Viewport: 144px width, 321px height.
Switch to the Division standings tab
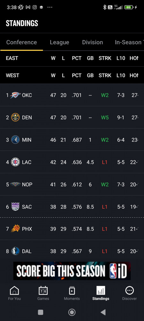(x=92, y=42)
